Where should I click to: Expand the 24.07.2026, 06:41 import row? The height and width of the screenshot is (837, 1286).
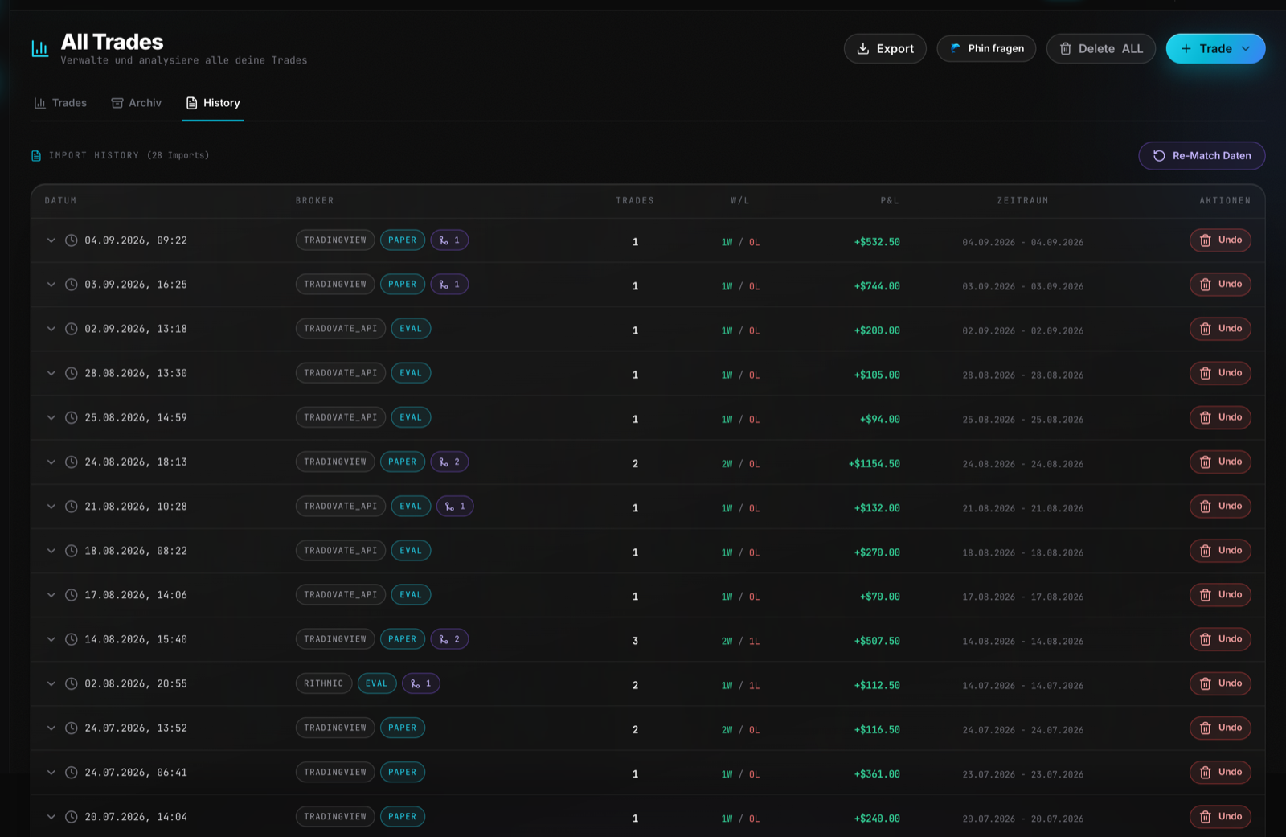tap(51, 773)
